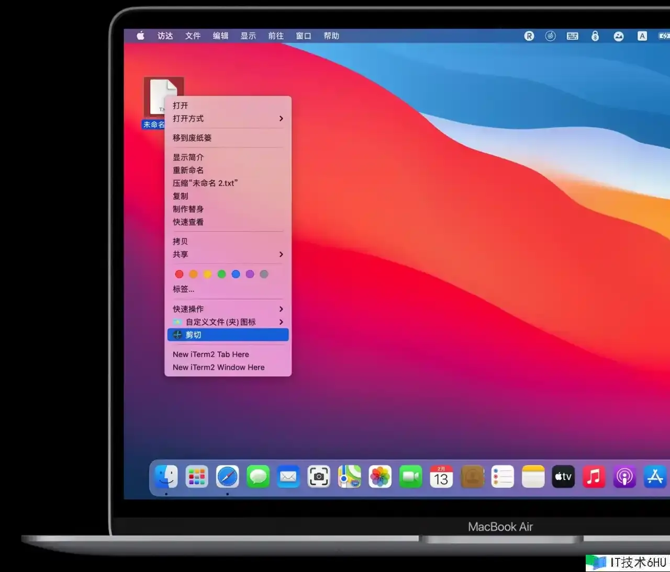
Task: Open the Messages app icon
Action: 258,476
